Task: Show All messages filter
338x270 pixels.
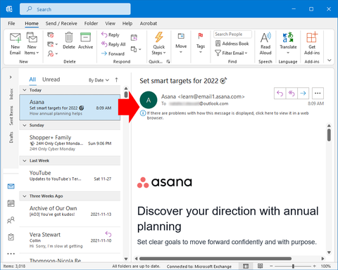Action: click(x=32, y=79)
